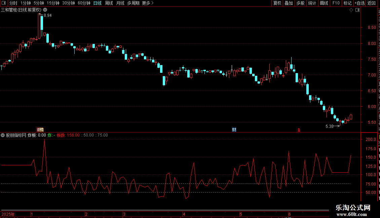Image resolution: width=380 pixels, height=218 pixels.
Task: Click the 涨榜 marker below the chart
Action: coord(40,130)
